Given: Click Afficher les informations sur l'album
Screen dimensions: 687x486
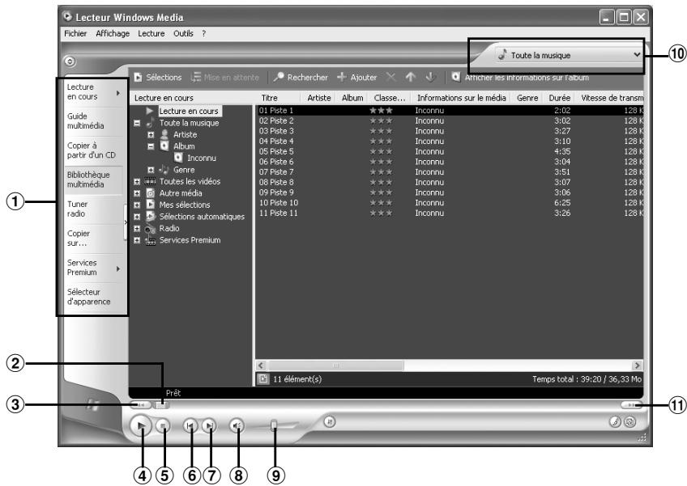Looking at the screenshot, I should point(520,78).
